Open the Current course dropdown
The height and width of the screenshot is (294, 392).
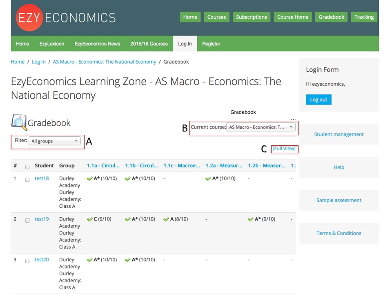[x=261, y=127]
